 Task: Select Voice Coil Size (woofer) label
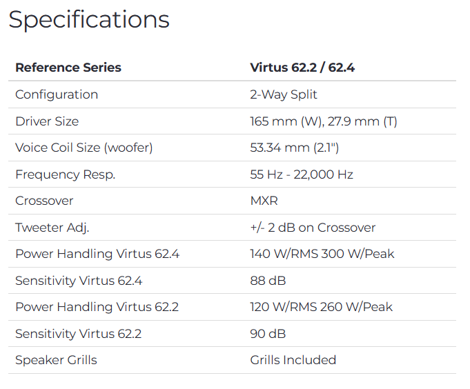[84, 148]
